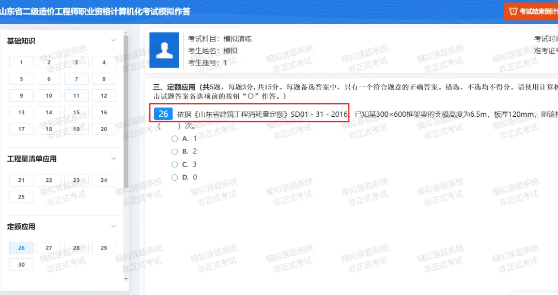This screenshot has width=558, height=295.
Task: Go to question 2
Action: click(x=49, y=63)
